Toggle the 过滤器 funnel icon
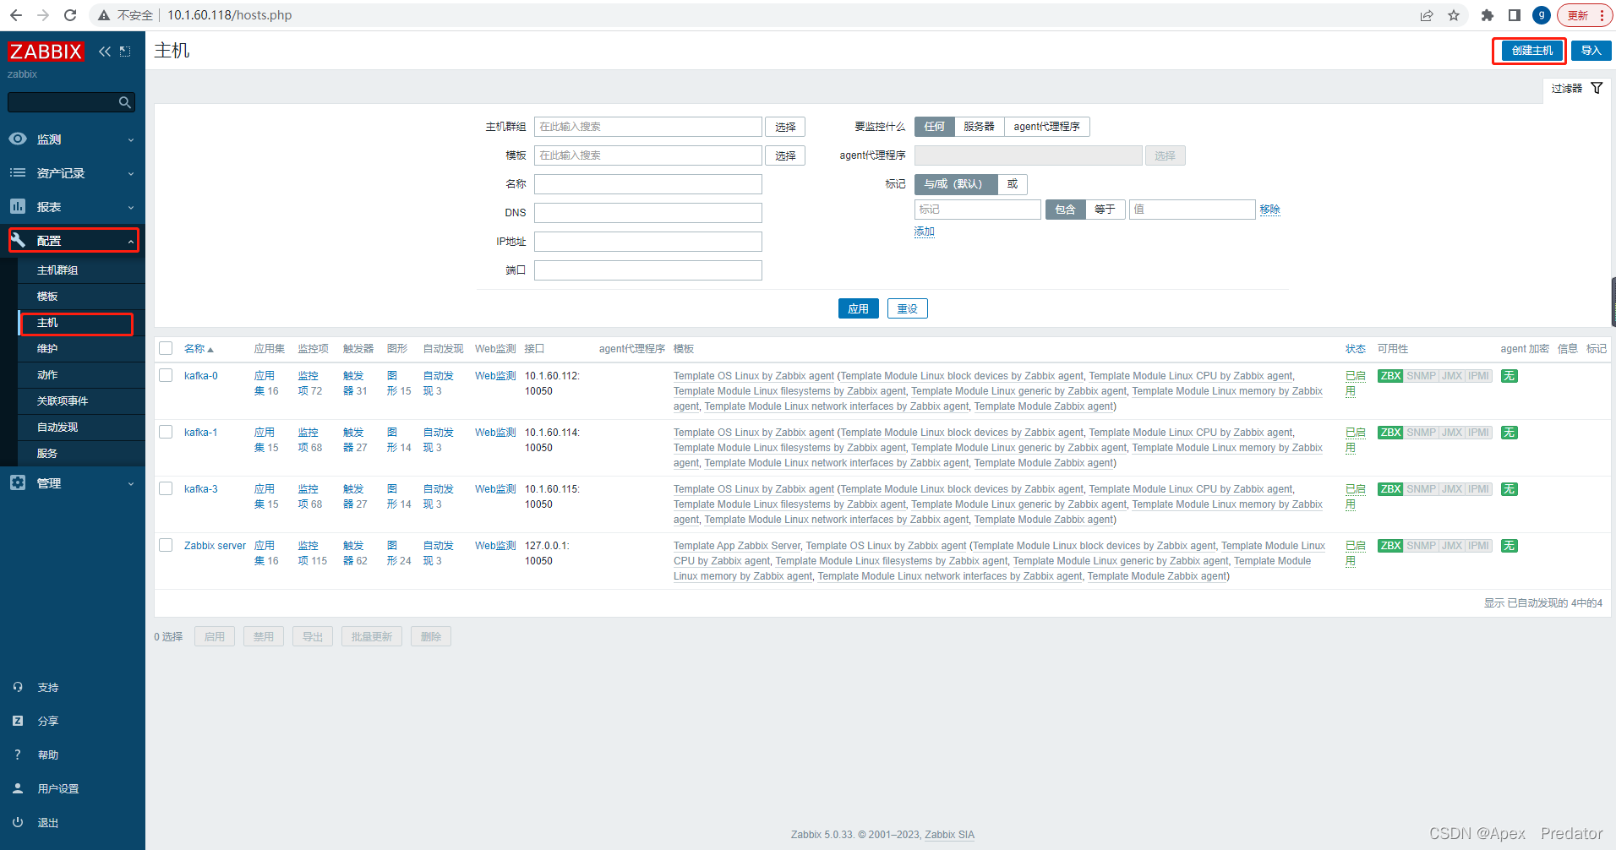1616x850 pixels. tap(1597, 88)
